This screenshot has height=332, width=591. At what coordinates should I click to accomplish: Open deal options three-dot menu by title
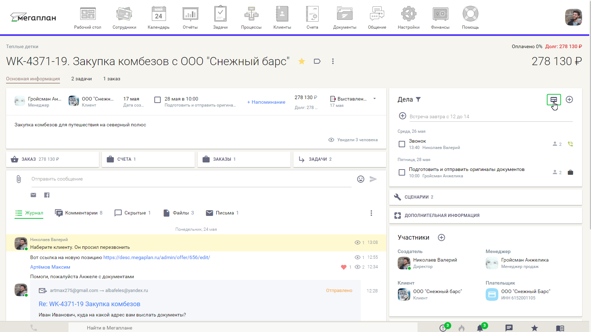333,61
